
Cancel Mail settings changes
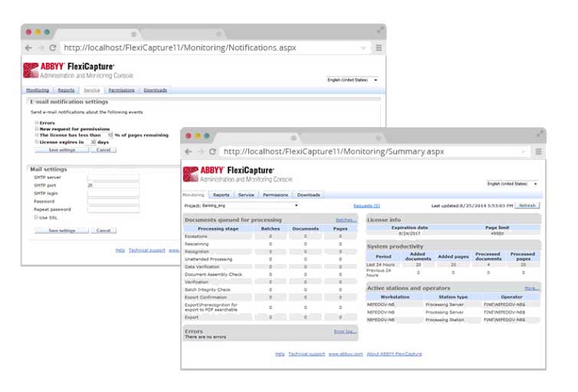103,230
